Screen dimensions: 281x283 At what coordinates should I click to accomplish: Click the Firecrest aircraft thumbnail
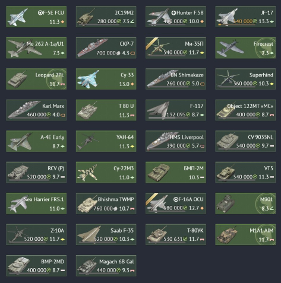tap(228, 48)
